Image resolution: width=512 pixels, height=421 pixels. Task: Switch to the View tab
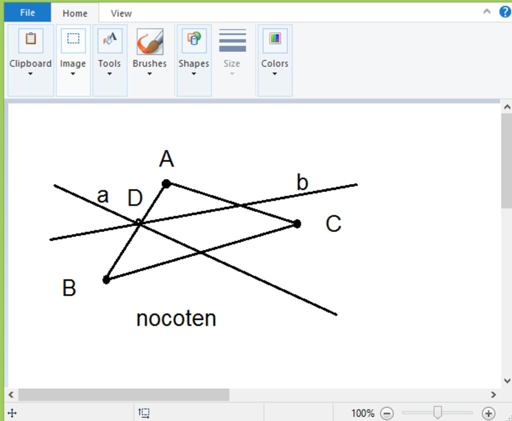[121, 13]
